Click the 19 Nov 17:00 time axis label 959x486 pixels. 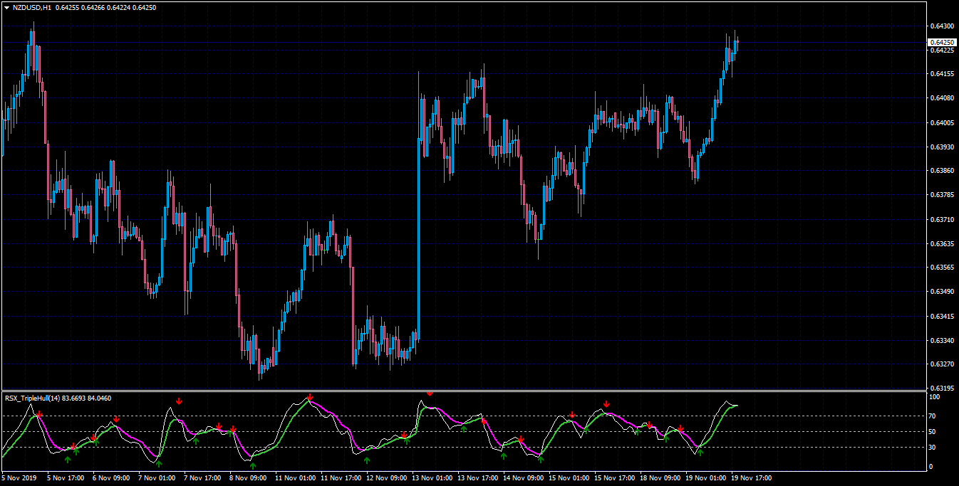(751, 478)
